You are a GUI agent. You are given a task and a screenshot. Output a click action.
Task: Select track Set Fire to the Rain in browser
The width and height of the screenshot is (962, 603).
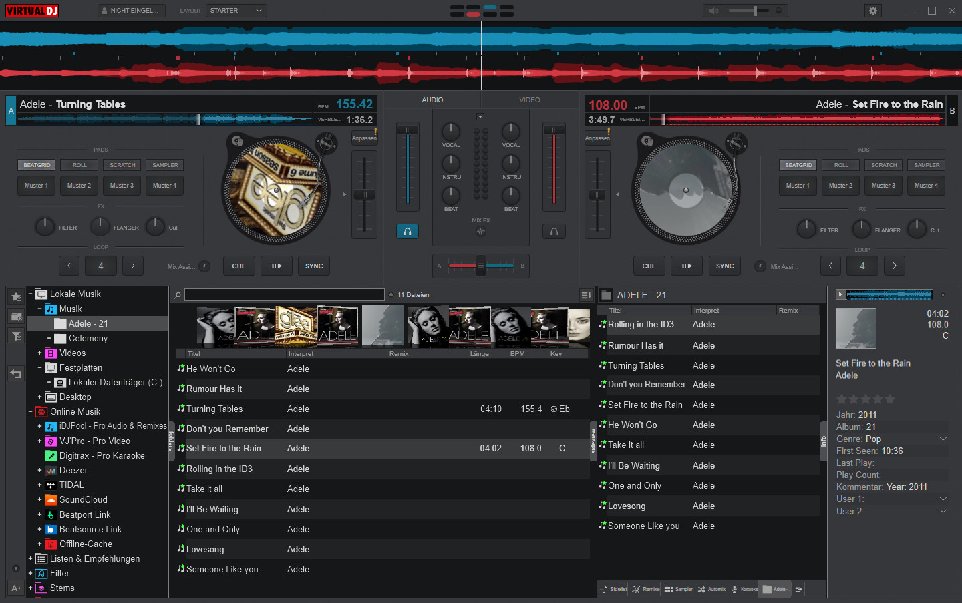pos(383,449)
